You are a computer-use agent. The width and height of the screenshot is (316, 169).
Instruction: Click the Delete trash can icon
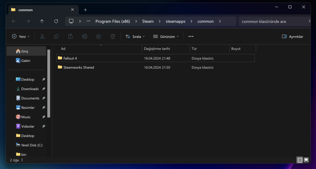click(113, 37)
